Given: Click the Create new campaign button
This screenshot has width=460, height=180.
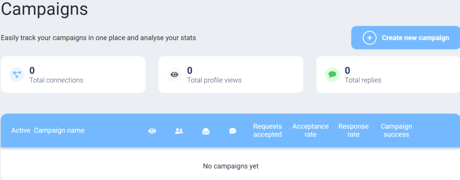Looking at the screenshot, I should [x=406, y=38].
